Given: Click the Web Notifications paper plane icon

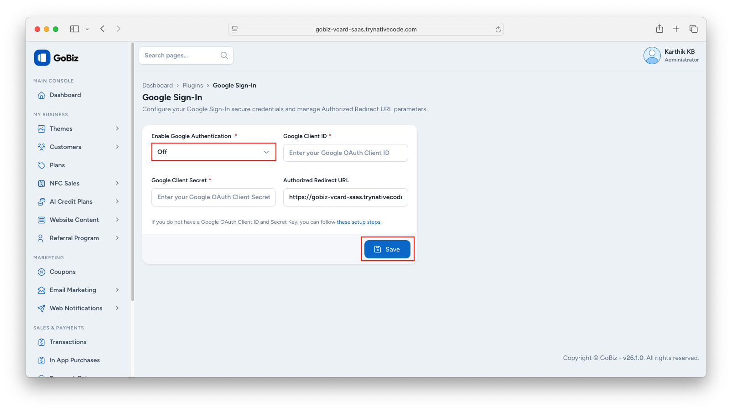Looking at the screenshot, I should coord(42,308).
